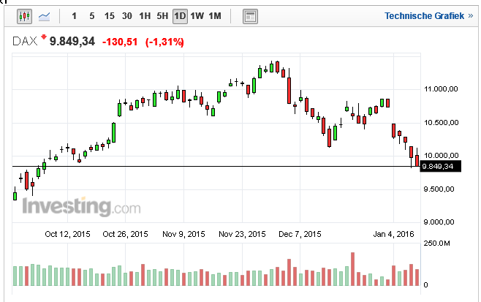
Task: Click the 9.000,00 axis label
Action: [x=439, y=222]
